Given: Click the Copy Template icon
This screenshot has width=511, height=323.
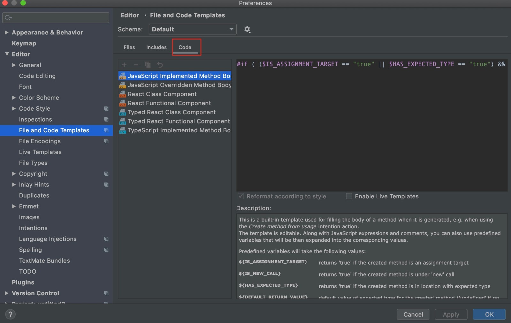Looking at the screenshot, I should tap(148, 65).
